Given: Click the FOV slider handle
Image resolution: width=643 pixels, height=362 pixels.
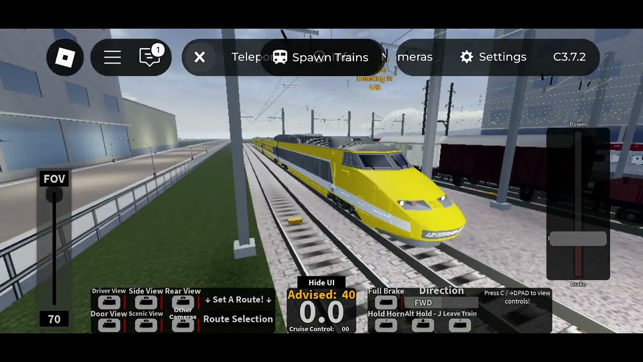Looking at the screenshot, I should (x=54, y=195).
